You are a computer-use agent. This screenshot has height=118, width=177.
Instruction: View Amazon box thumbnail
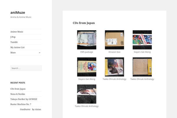coord(114,40)
